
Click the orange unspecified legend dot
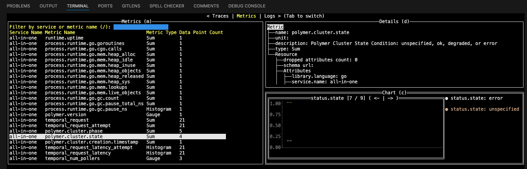click(x=447, y=109)
